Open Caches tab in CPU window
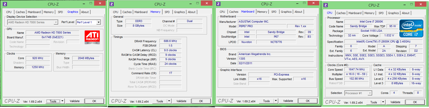This screenshot has width=429, height=108. (x=341, y=13)
